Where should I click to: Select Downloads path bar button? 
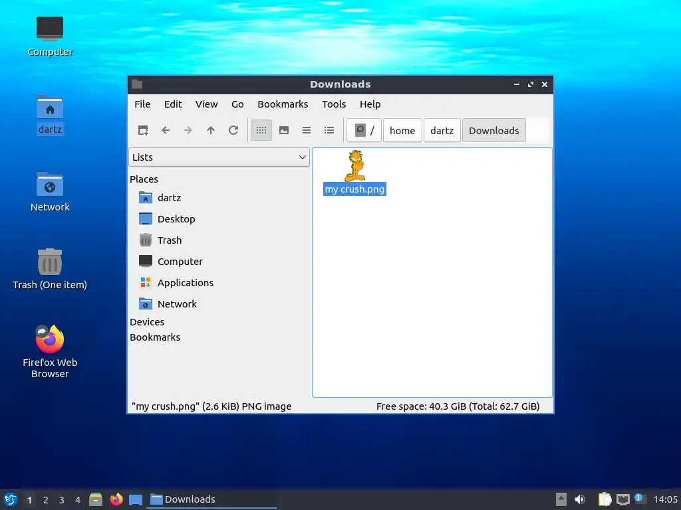point(494,130)
